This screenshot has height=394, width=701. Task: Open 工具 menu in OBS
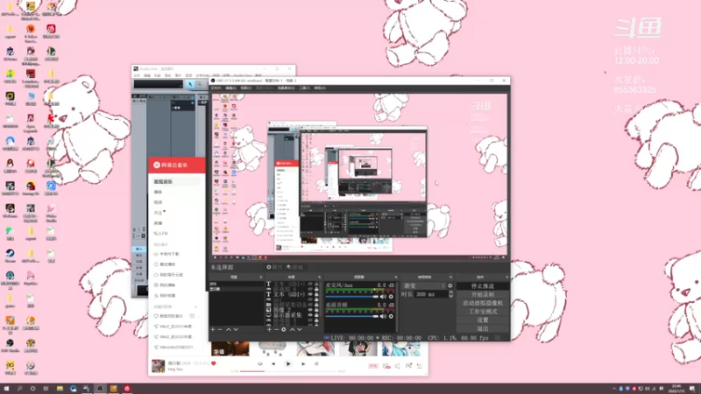click(x=304, y=88)
